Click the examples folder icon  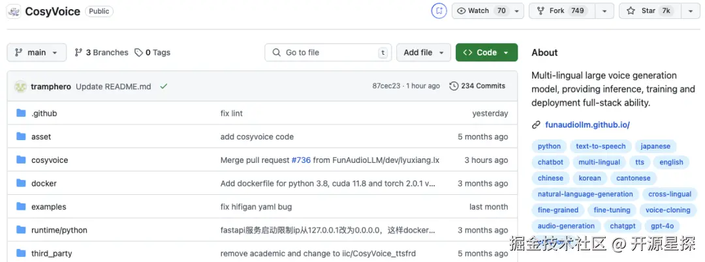(21, 207)
